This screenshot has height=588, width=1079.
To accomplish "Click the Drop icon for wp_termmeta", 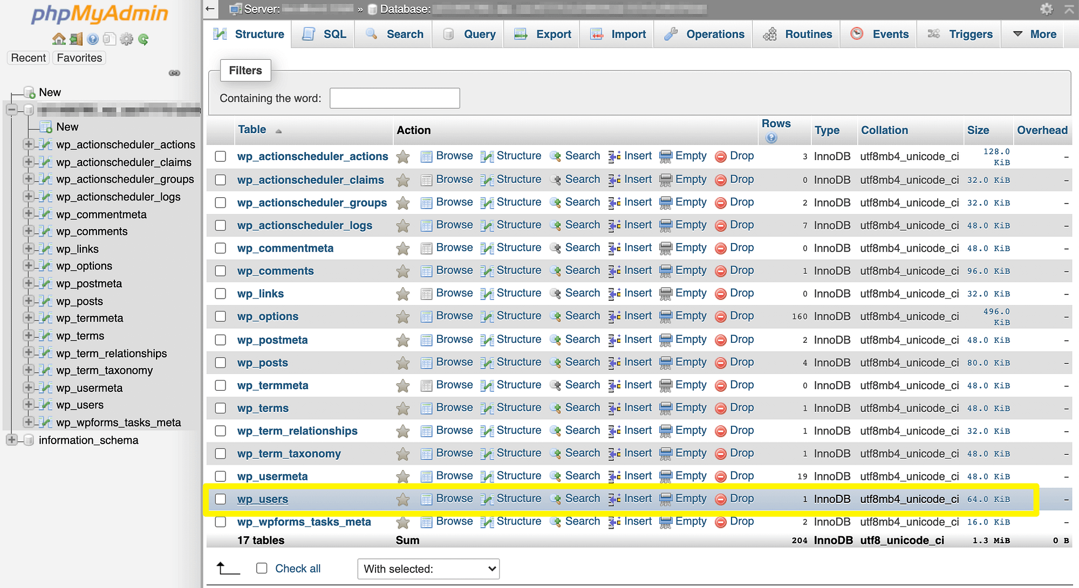I will click(720, 384).
